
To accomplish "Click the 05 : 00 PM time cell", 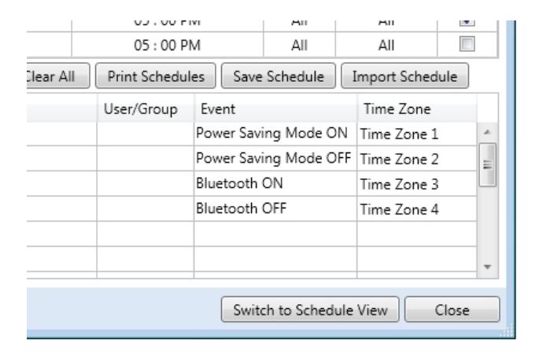I will click(x=168, y=45).
